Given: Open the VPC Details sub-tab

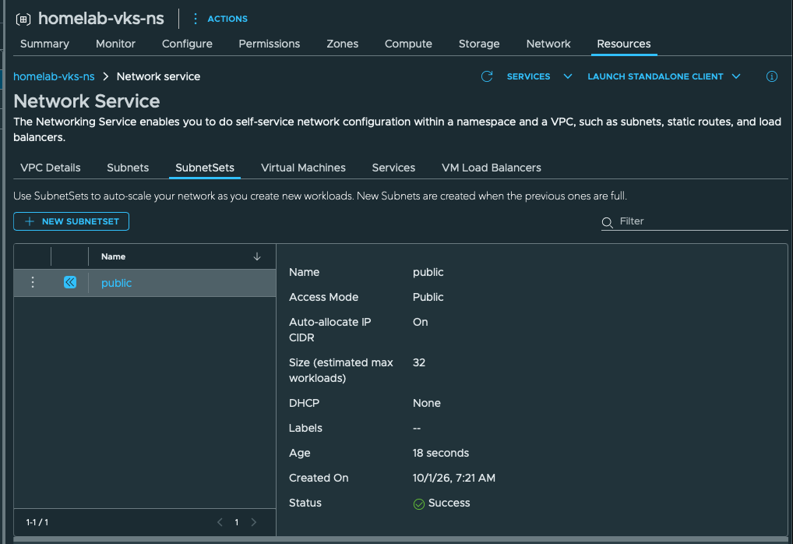Looking at the screenshot, I should click(50, 168).
